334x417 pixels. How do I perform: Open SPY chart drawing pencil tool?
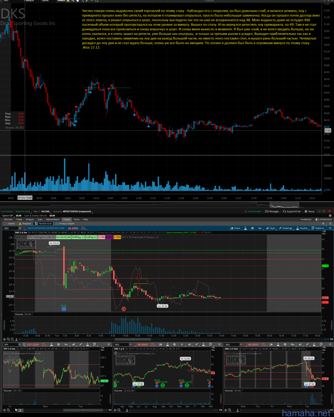[80, 344]
